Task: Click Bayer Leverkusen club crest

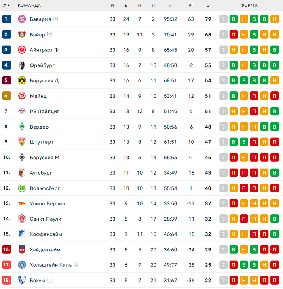Action: point(22,34)
